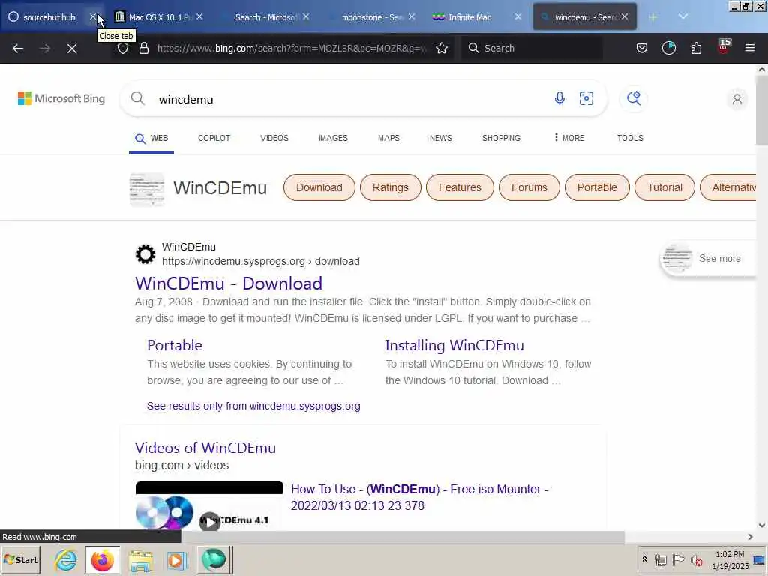Screen dimensions: 768x576
Task: Open Windows Explorer folder in taskbar
Action: (x=140, y=561)
